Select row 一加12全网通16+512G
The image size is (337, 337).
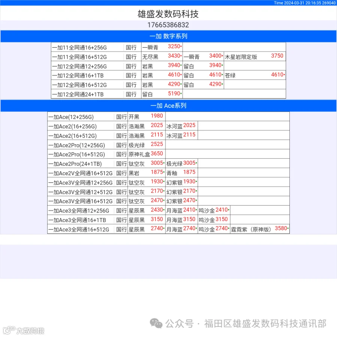[168, 85]
